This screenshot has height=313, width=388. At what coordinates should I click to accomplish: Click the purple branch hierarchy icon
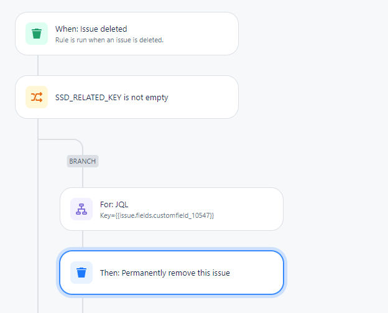[81, 209]
